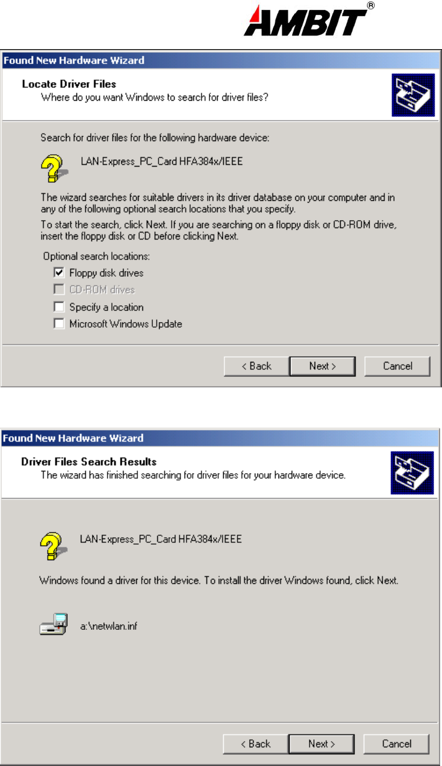Click the disabled CD-ROM drives checkbox

(x=59, y=290)
